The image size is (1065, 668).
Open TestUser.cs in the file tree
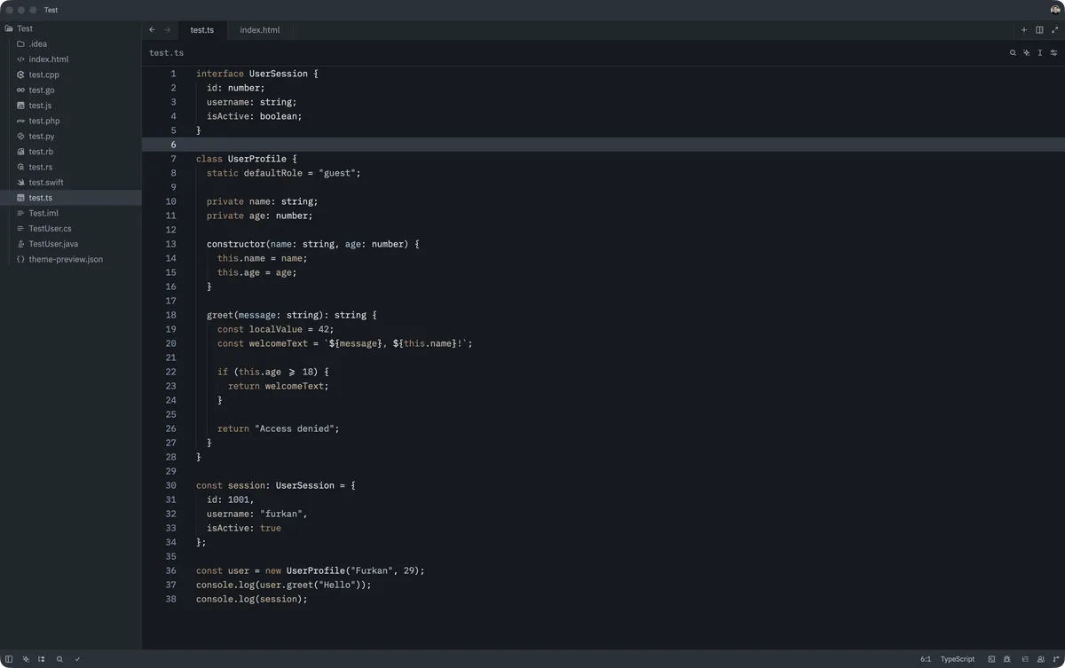[71, 228]
